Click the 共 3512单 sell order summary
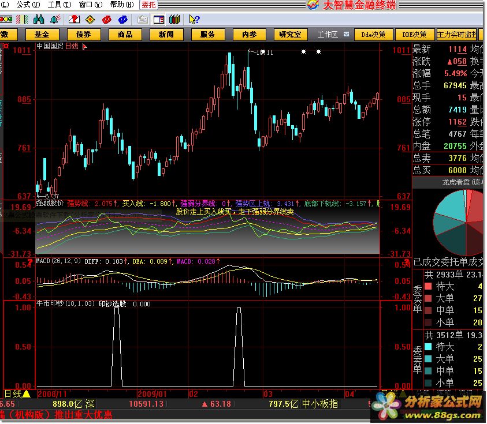Image resolution: width=487 pixels, height=424 pixels. pyautogui.click(x=453, y=335)
